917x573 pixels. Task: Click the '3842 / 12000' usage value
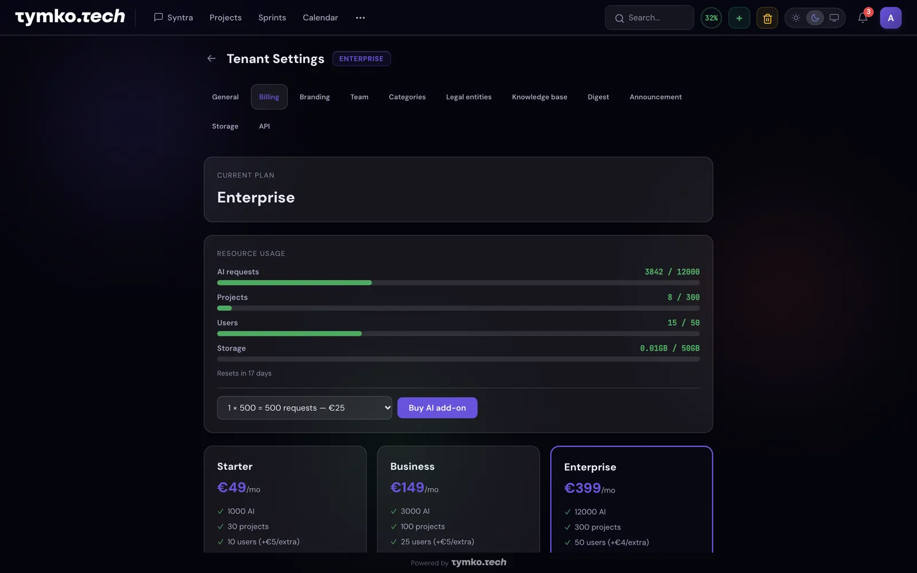pyautogui.click(x=672, y=272)
